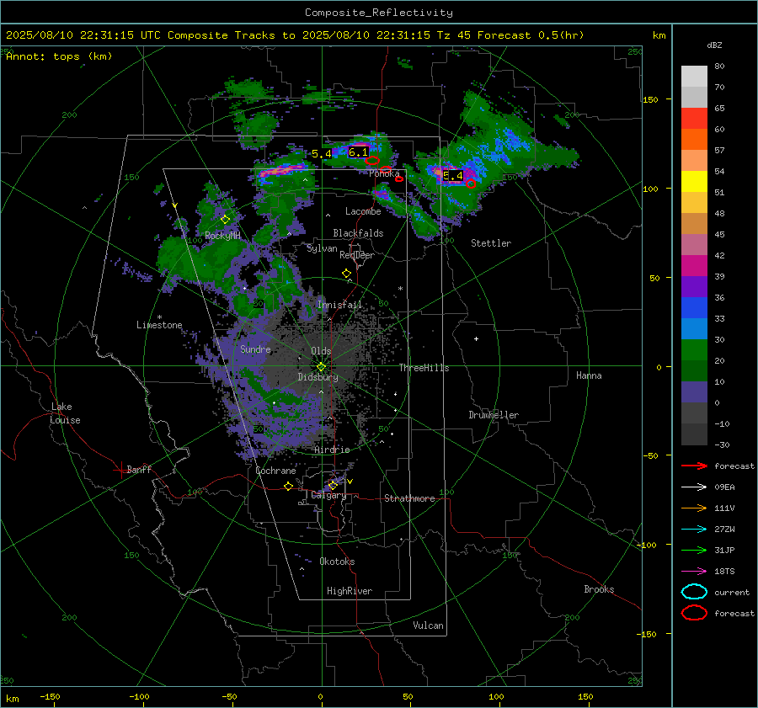The image size is (758, 708).
Task: Click the 5.4 tops label near Ponoka
Action: 322,154
